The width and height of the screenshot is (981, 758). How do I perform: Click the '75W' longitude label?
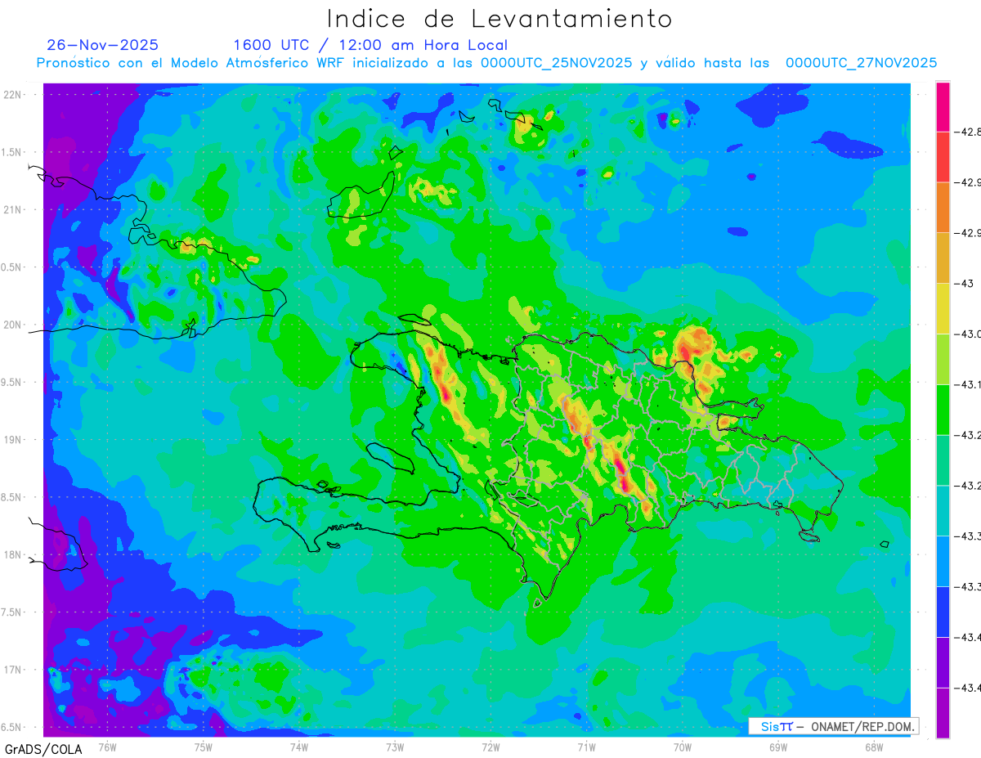[x=204, y=747]
